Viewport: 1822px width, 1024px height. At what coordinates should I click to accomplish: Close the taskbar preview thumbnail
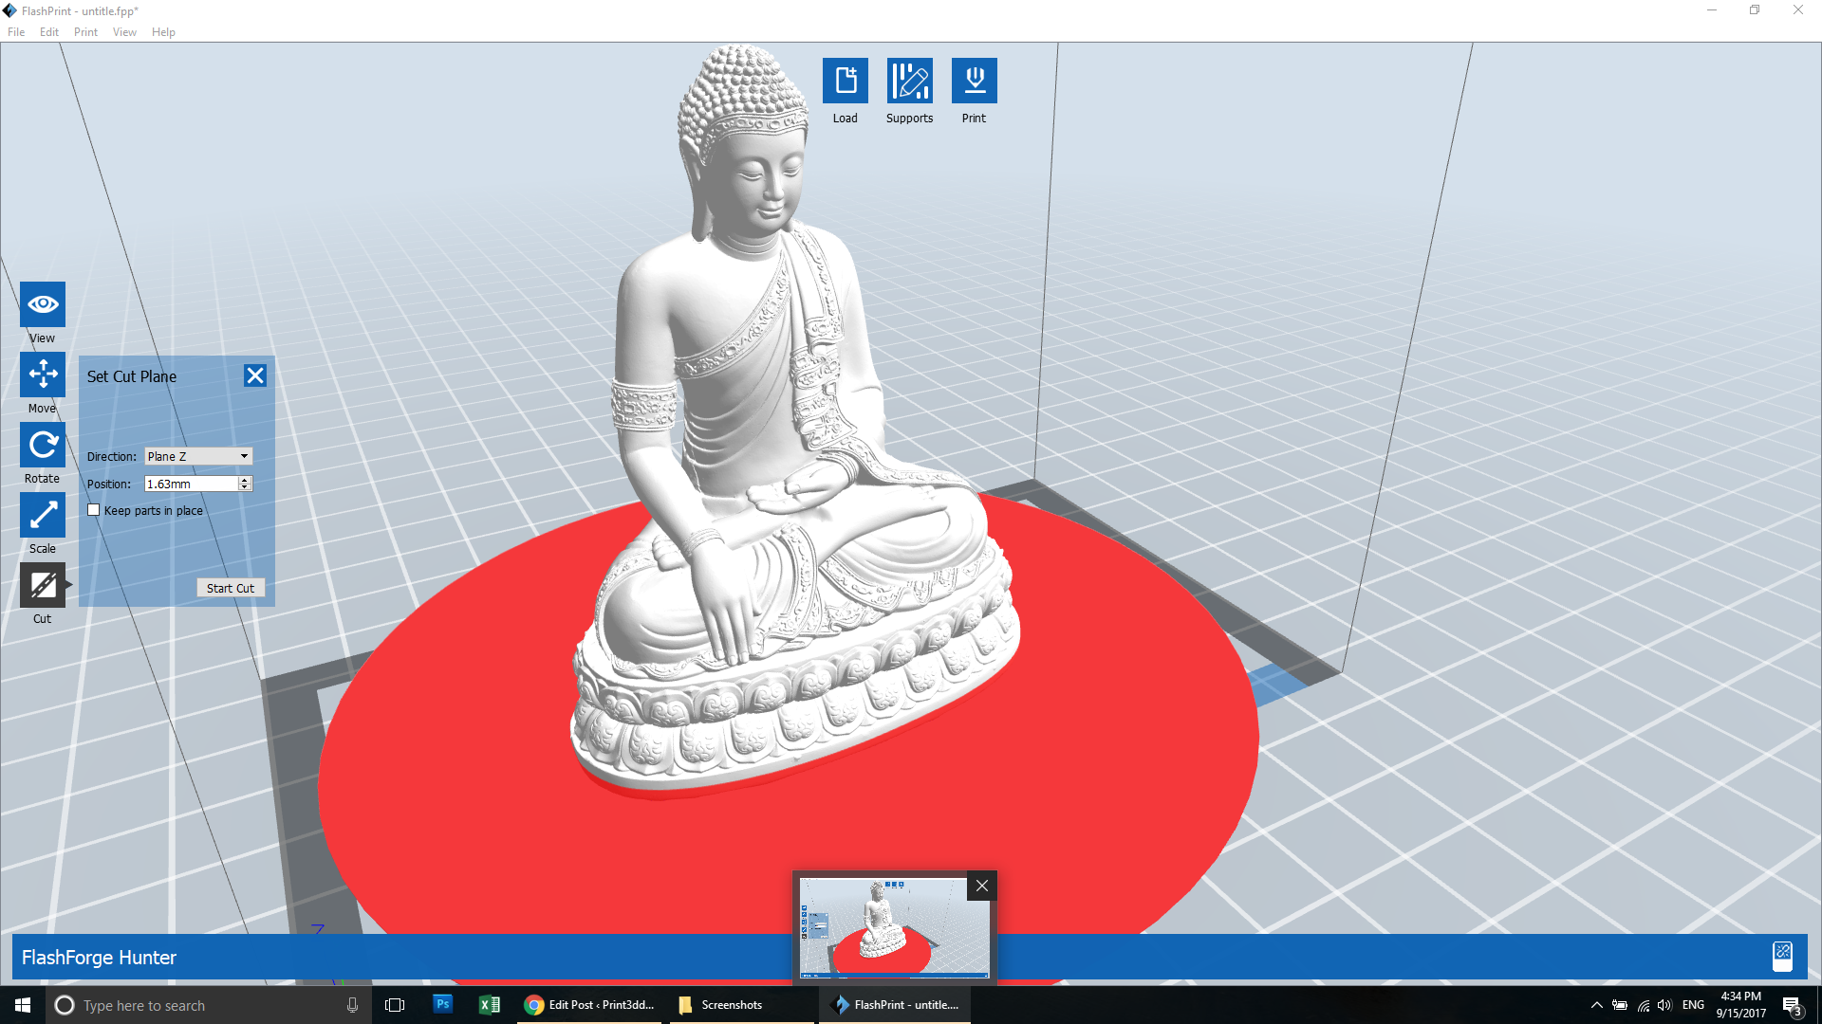tap(982, 886)
